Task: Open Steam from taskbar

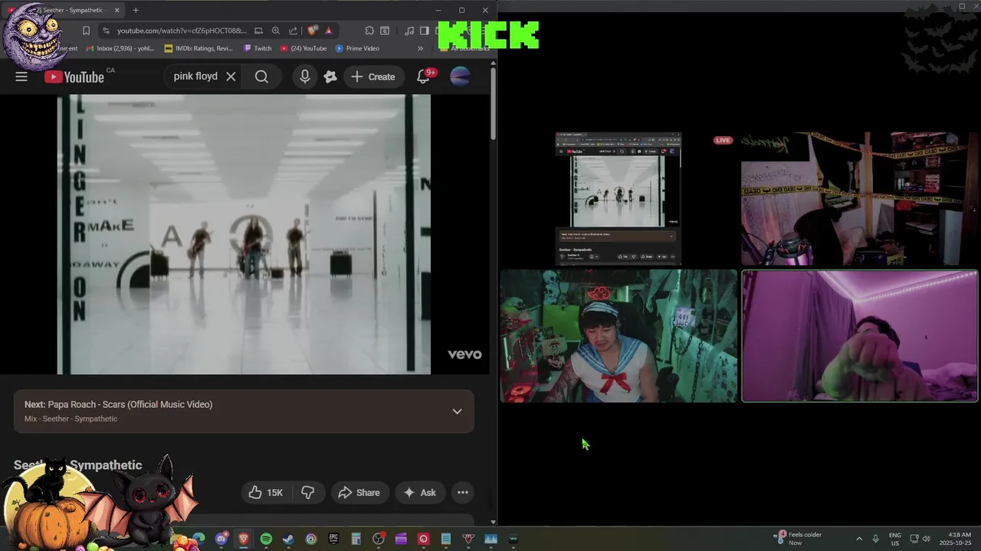Action: coord(288,539)
